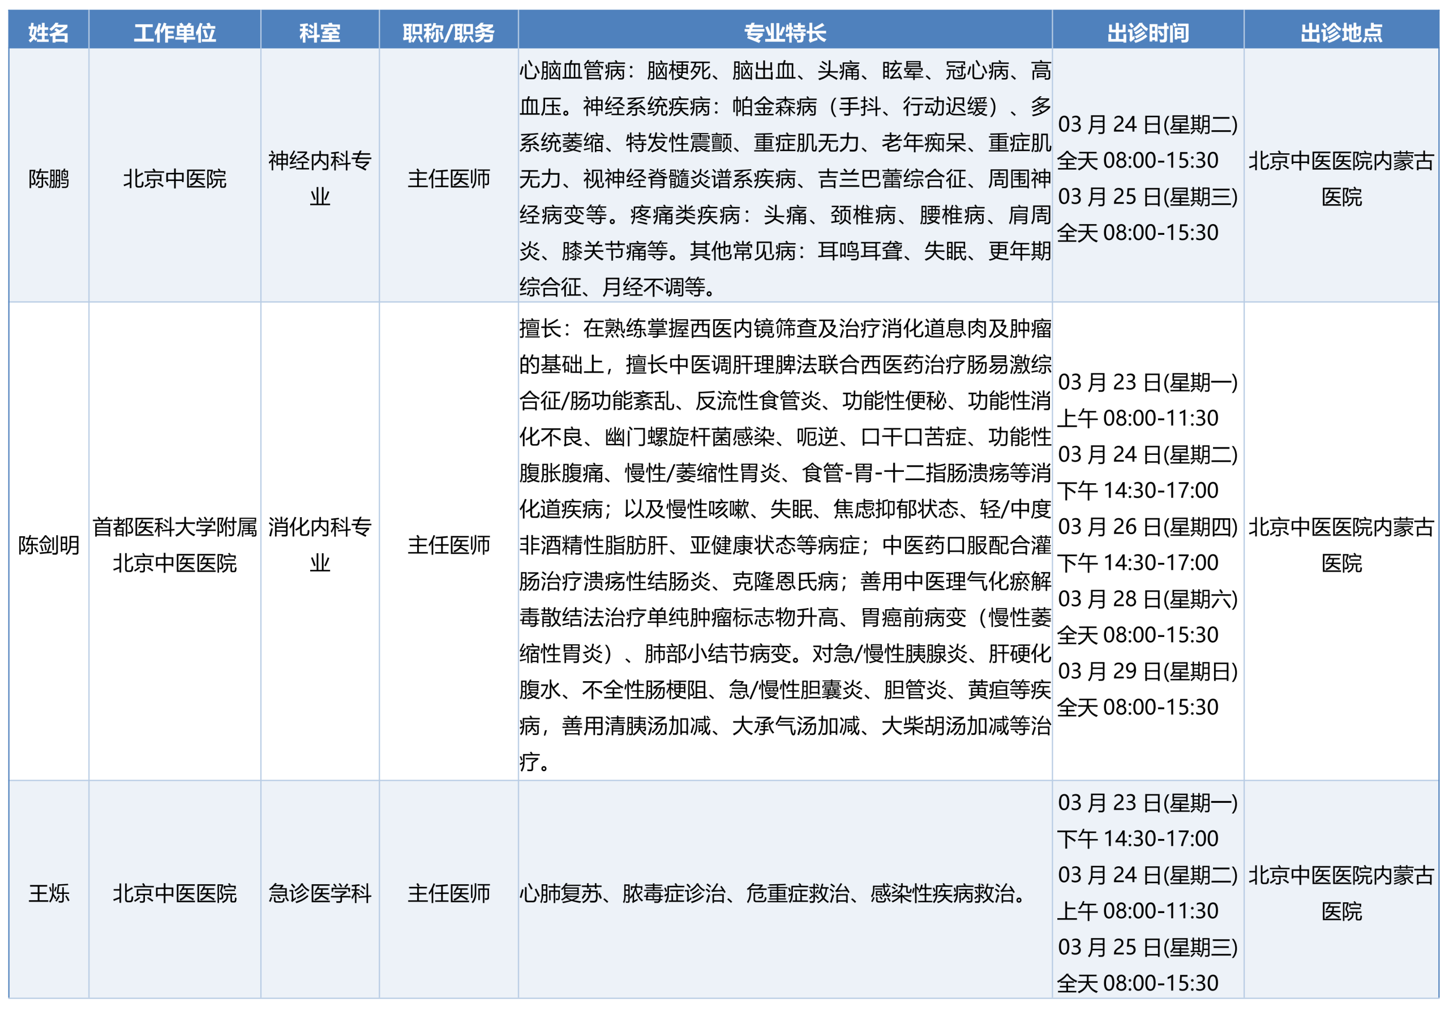
Task: Click 陈鹏's 北京中医院 workplace cell
Action: (175, 179)
